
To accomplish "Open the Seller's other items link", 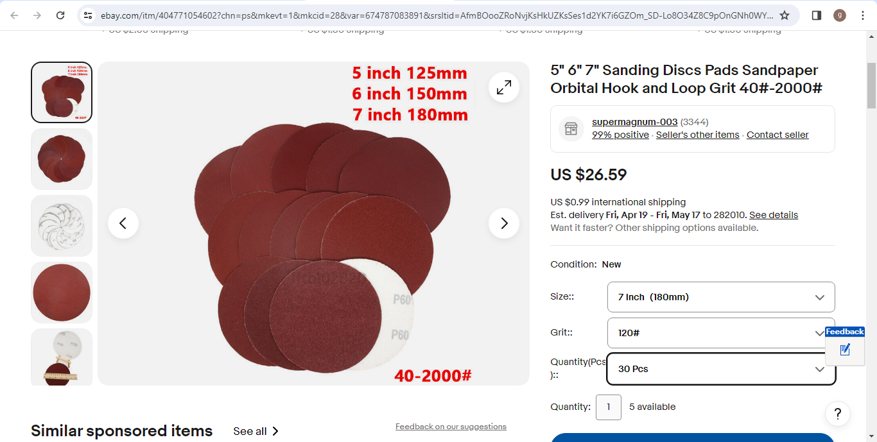I will pyautogui.click(x=698, y=135).
